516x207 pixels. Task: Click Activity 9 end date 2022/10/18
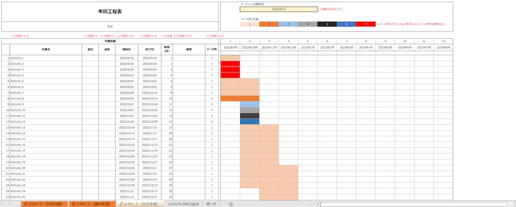click(150, 104)
